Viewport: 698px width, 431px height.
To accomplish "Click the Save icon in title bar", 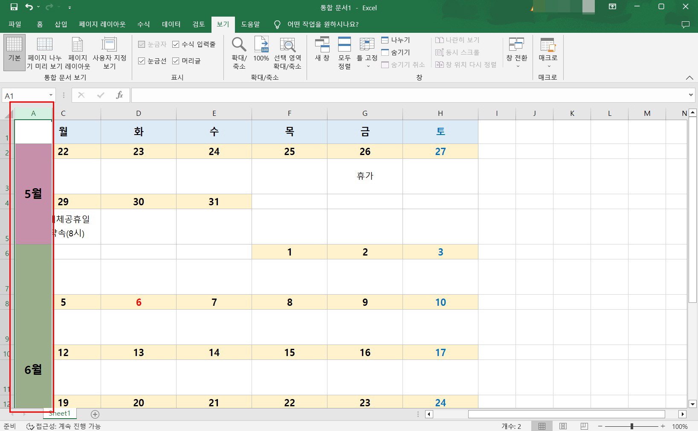I will tap(14, 7).
